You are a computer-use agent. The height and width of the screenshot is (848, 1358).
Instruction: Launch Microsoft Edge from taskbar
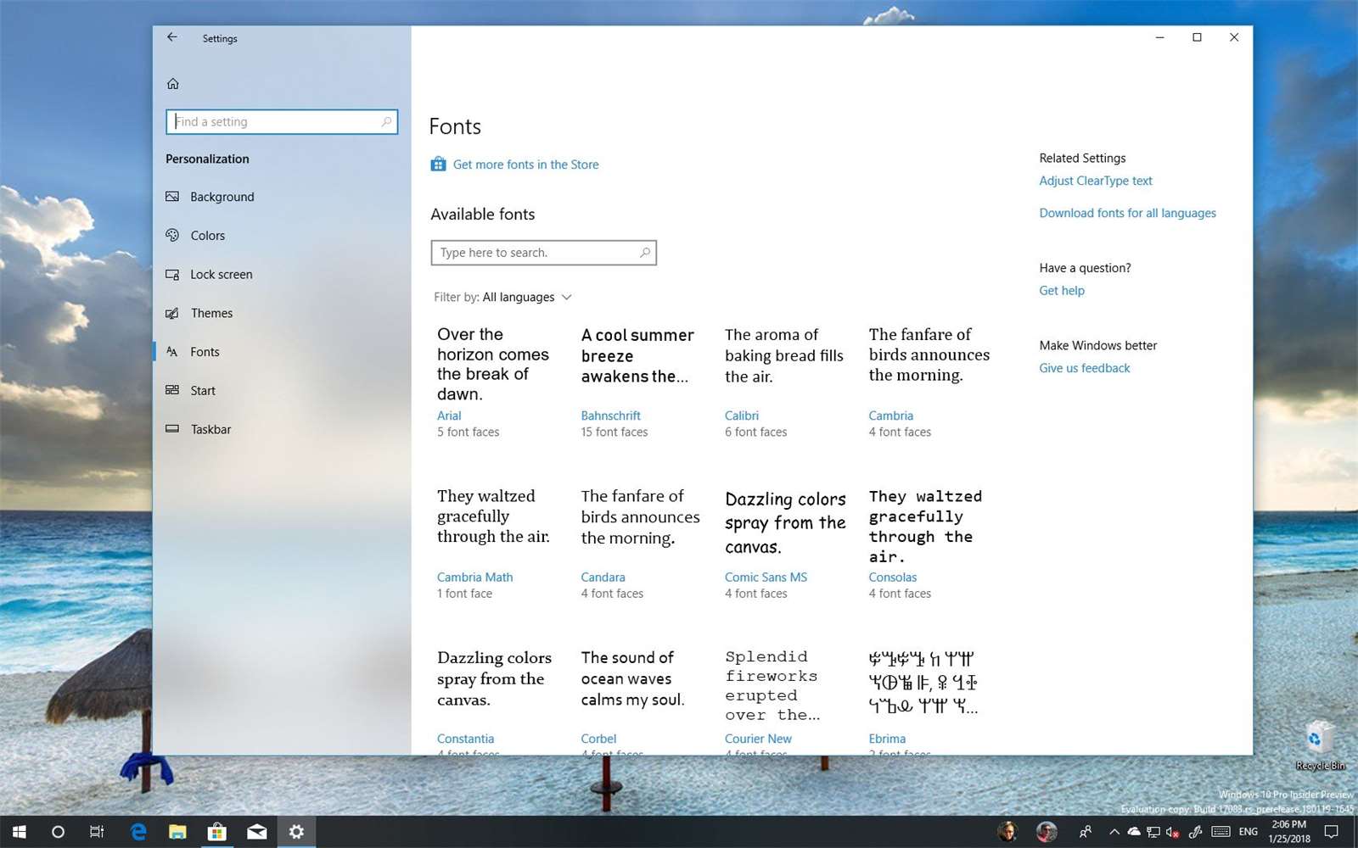137,832
